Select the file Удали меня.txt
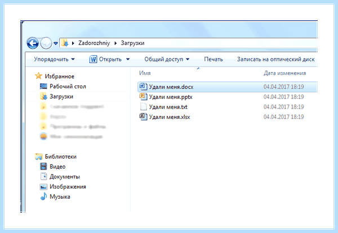 168,107
